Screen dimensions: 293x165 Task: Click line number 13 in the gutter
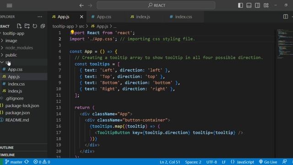[59, 108]
